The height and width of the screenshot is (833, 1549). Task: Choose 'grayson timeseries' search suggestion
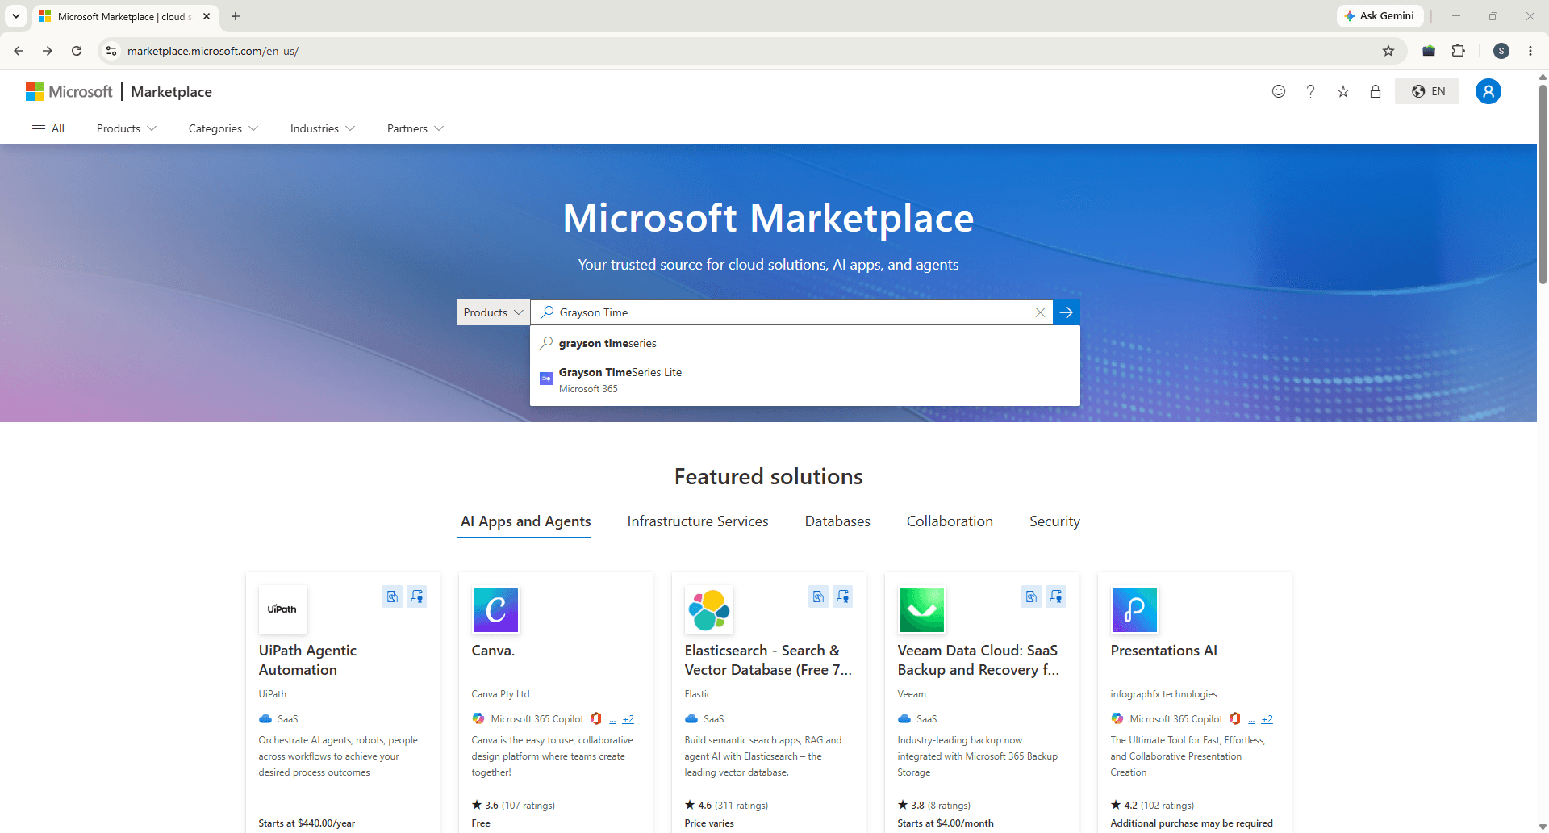(805, 343)
